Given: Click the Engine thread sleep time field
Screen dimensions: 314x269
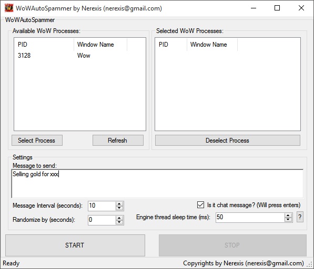Looking at the screenshot, I should (250, 217).
